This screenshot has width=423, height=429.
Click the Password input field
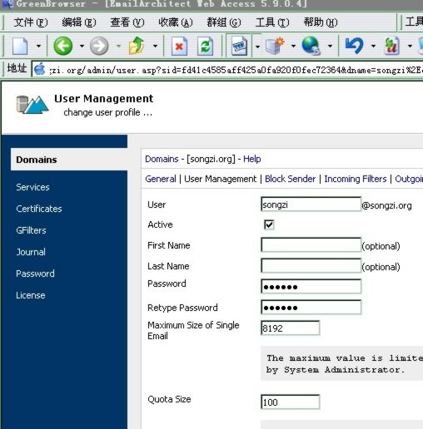click(311, 286)
